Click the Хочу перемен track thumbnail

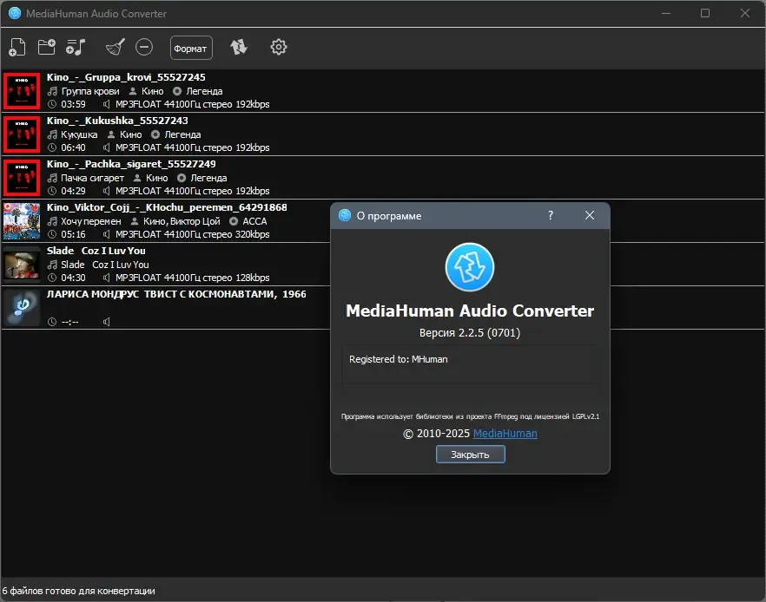pos(22,220)
